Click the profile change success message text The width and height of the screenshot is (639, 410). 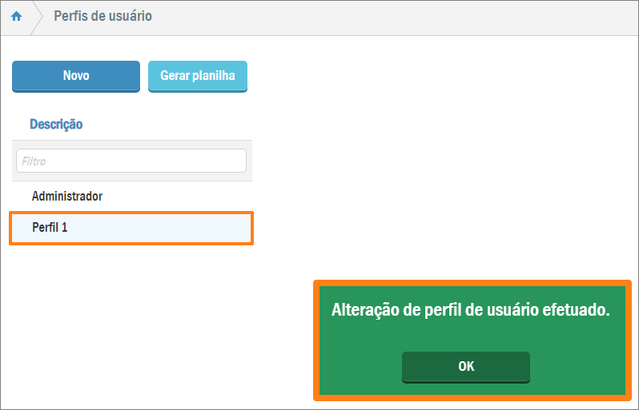[x=471, y=311]
